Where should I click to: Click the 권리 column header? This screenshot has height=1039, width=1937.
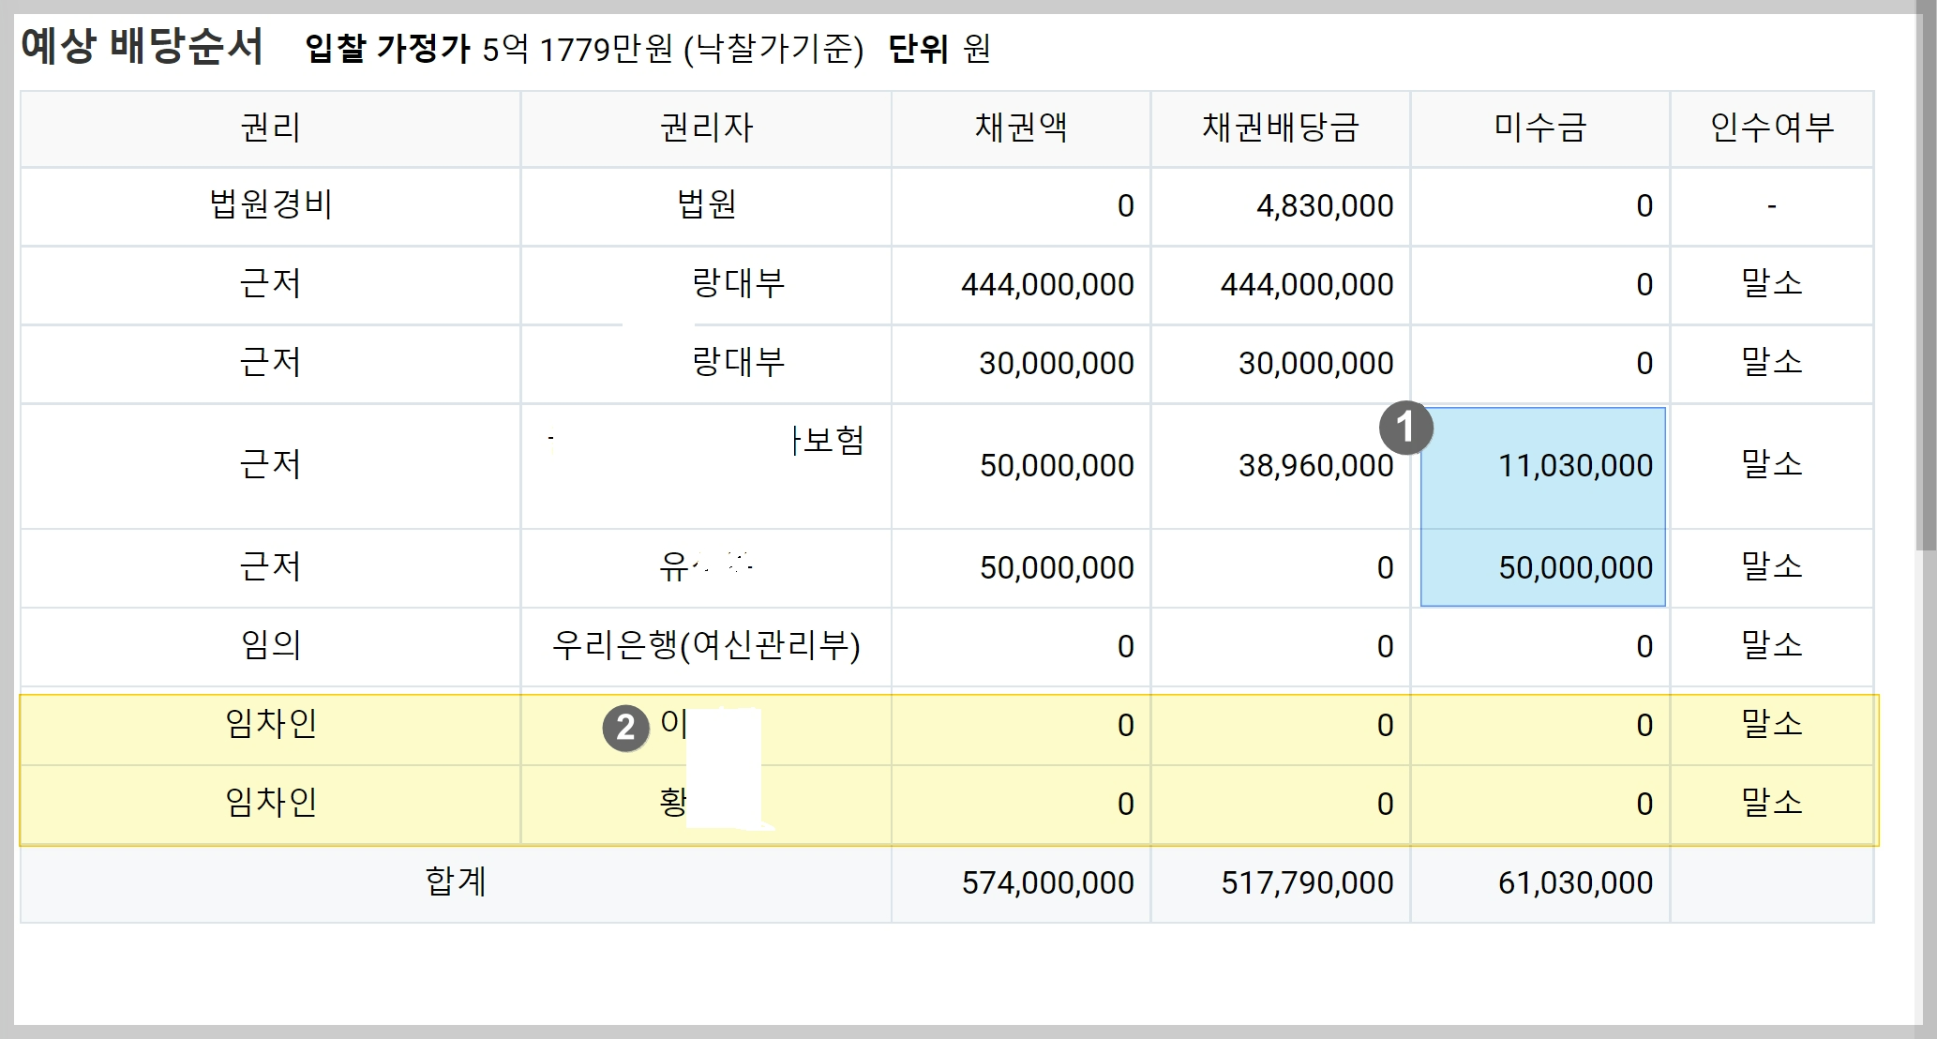(x=270, y=128)
